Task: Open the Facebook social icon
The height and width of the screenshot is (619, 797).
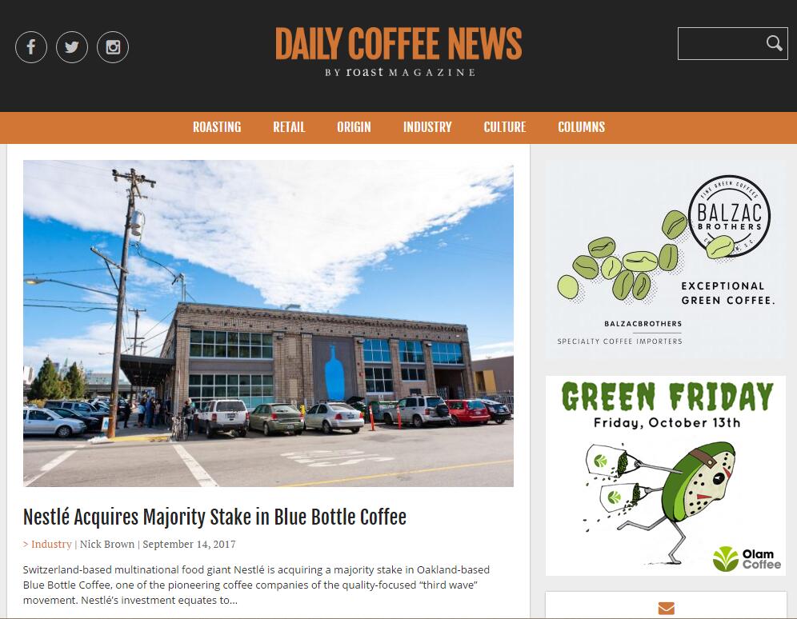Action: click(31, 47)
